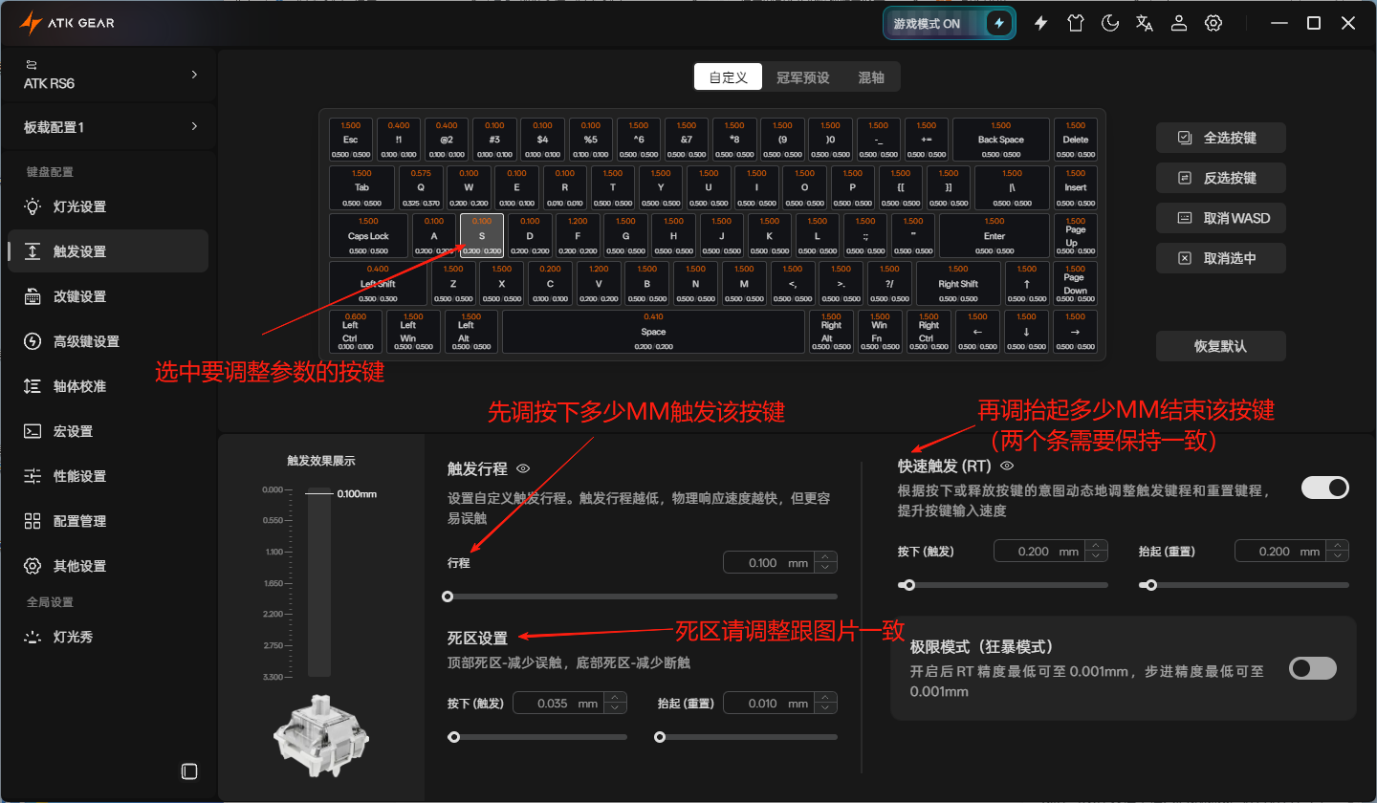Click the lightning bolt icon in title bar

pos(1041,23)
